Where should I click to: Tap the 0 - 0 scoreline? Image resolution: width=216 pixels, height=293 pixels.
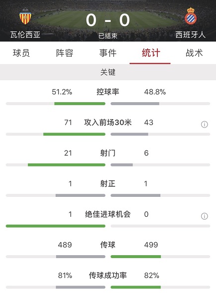tap(108, 20)
